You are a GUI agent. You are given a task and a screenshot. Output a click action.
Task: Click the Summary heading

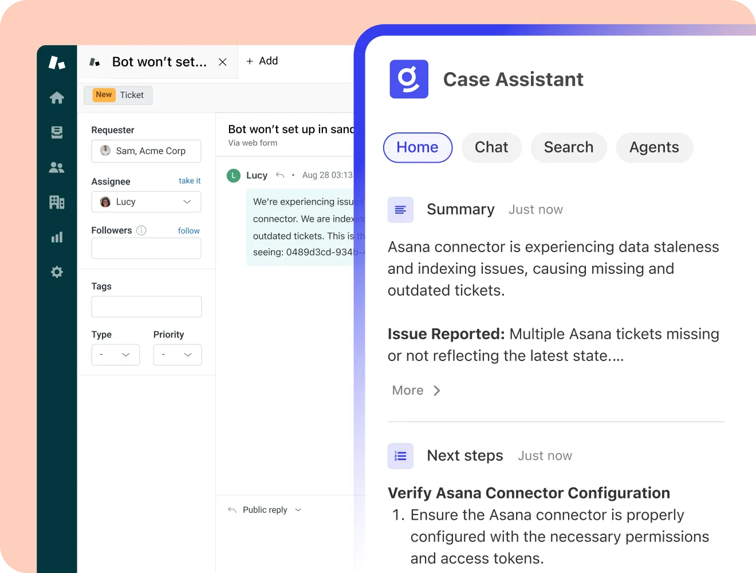[x=460, y=210]
